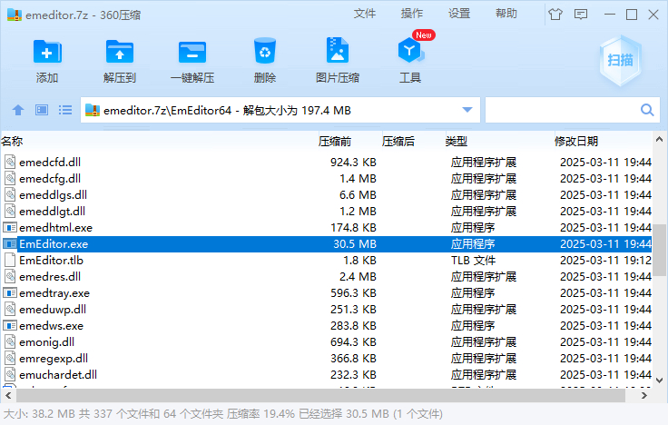Click the 924.3 KB size cell

point(353,162)
